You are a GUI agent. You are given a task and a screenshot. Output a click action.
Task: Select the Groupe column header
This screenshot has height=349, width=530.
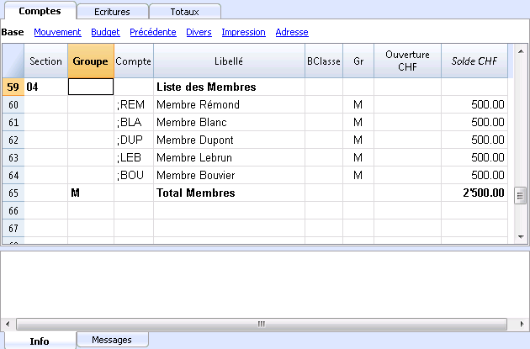point(91,61)
